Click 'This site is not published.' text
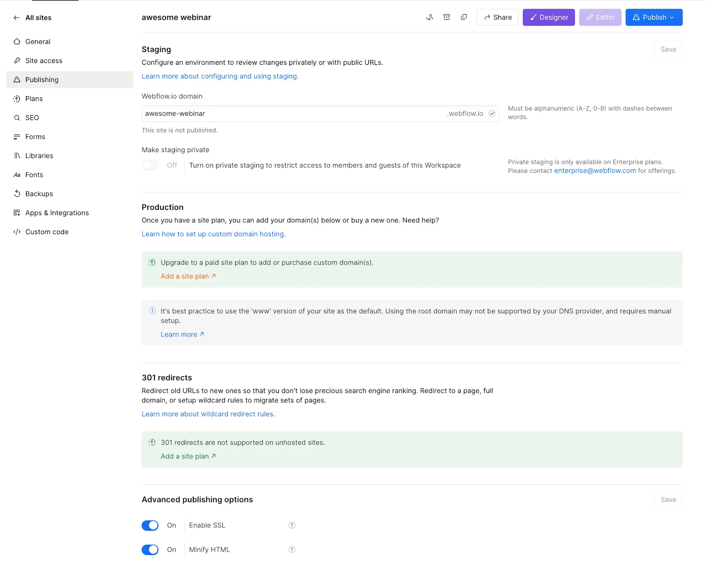The width and height of the screenshot is (706, 565). point(180,130)
